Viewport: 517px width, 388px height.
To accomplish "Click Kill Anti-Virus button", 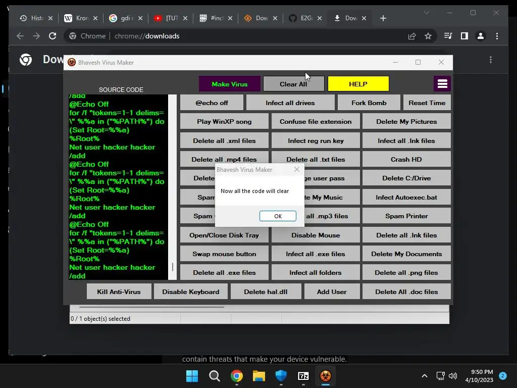I will tap(119, 292).
